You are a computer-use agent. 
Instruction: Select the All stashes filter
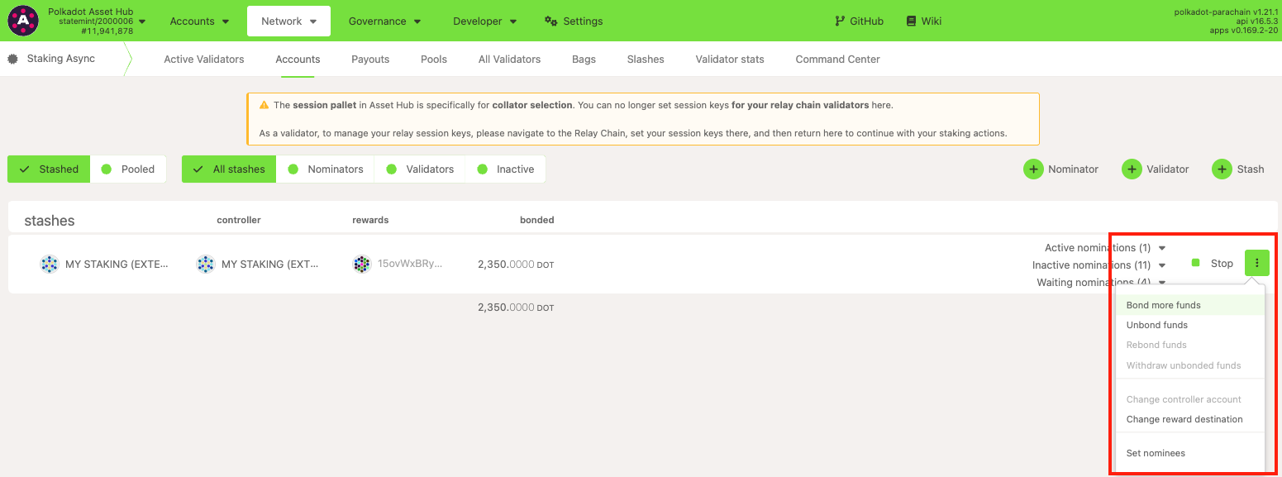229,169
